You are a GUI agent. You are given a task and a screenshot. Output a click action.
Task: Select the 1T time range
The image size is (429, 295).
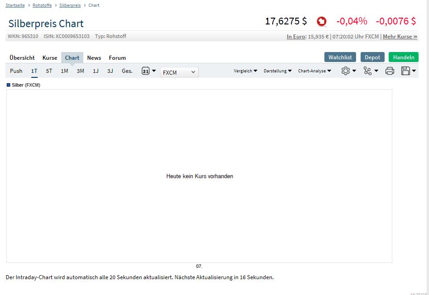34,71
